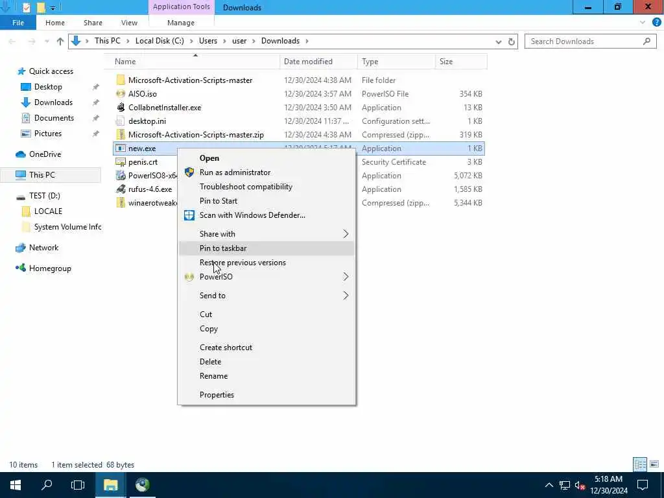The width and height of the screenshot is (664, 498).
Task: Click the help question mark icon
Action: coord(656,23)
